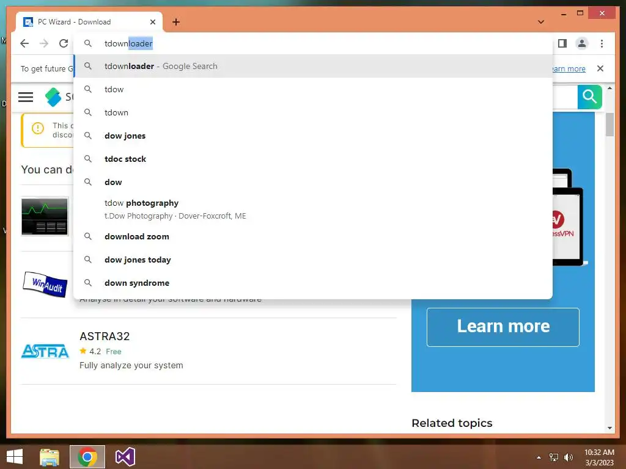This screenshot has height=469, width=626.
Task: Open a new browser tab
Action: coord(175,22)
